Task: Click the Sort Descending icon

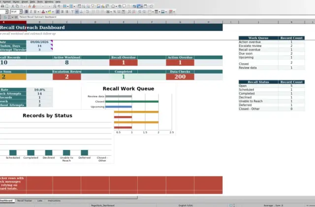Action: [x=88, y=6]
